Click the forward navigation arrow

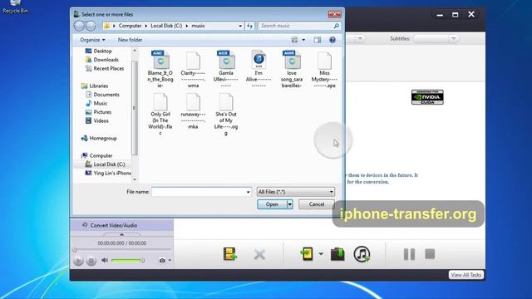pos(91,26)
